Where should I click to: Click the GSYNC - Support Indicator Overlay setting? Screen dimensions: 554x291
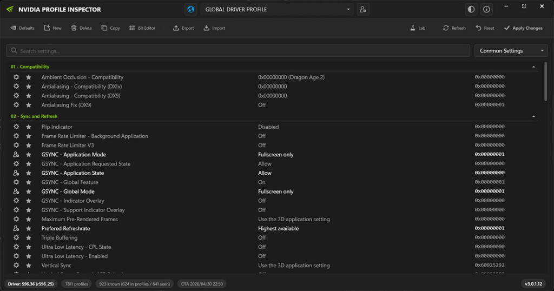[83, 210]
